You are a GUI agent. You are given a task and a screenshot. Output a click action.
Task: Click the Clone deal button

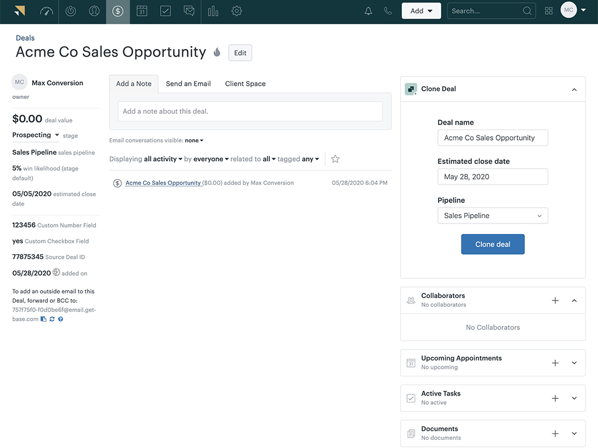coord(492,244)
